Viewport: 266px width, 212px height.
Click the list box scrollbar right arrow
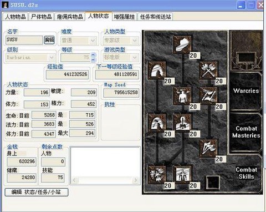[x=135, y=180]
